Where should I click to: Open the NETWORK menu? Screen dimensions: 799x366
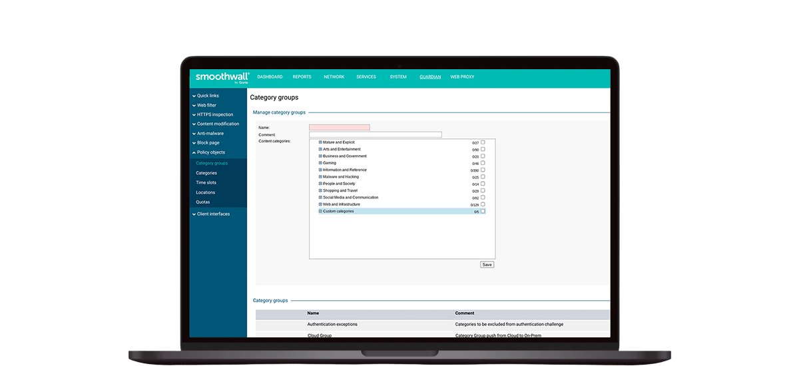coord(334,77)
